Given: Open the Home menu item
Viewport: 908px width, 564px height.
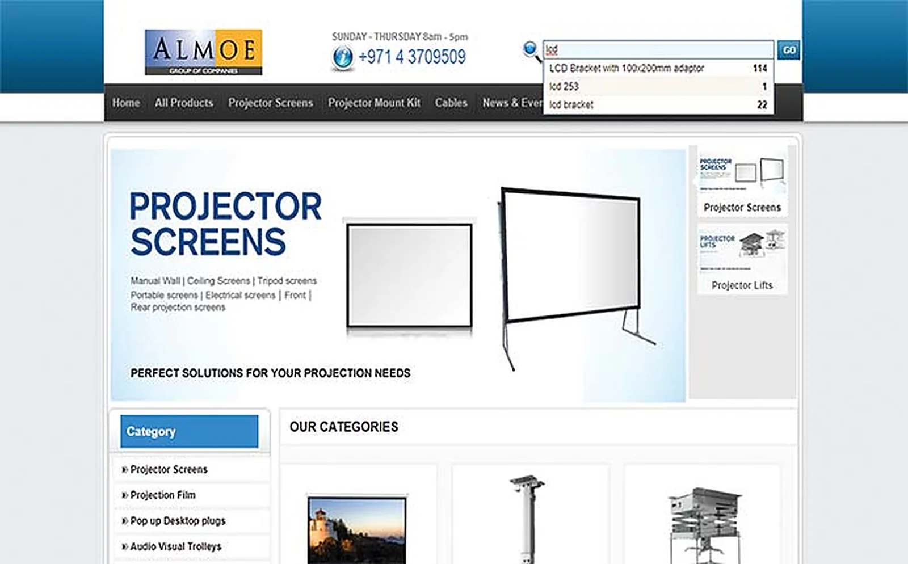Looking at the screenshot, I should [x=126, y=103].
